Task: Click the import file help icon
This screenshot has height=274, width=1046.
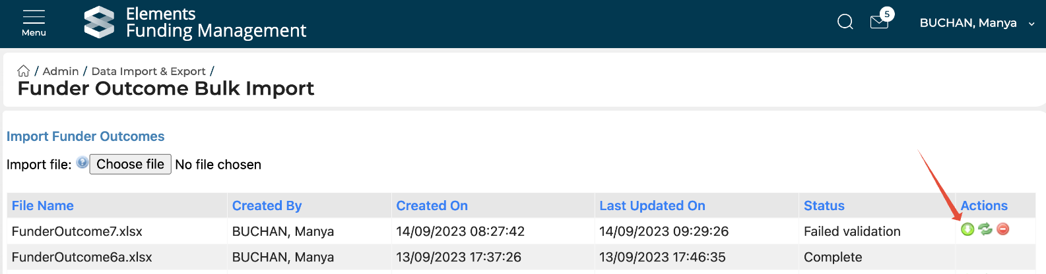Action: [82, 163]
